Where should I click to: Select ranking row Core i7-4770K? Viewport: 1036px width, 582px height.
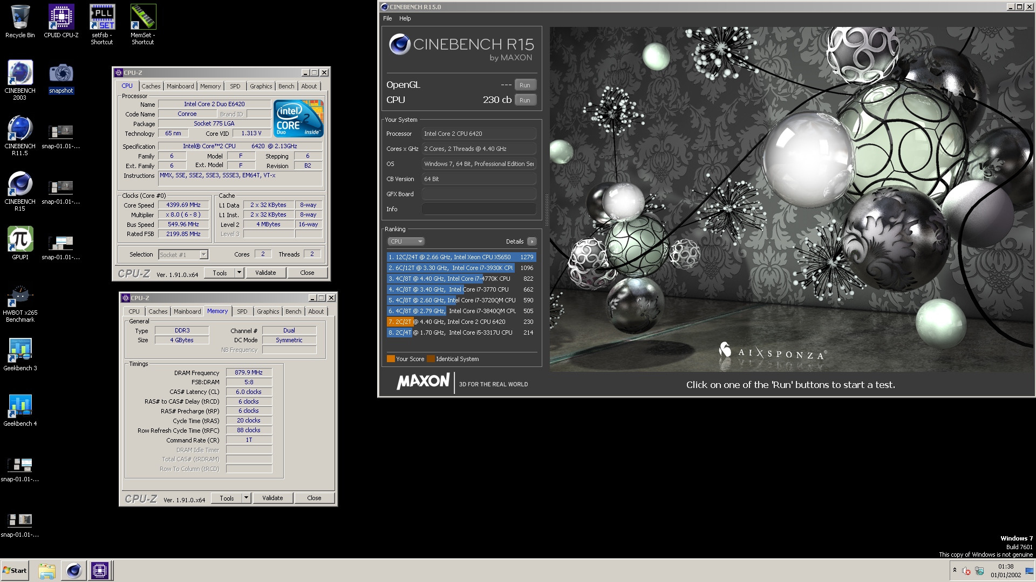tap(461, 279)
